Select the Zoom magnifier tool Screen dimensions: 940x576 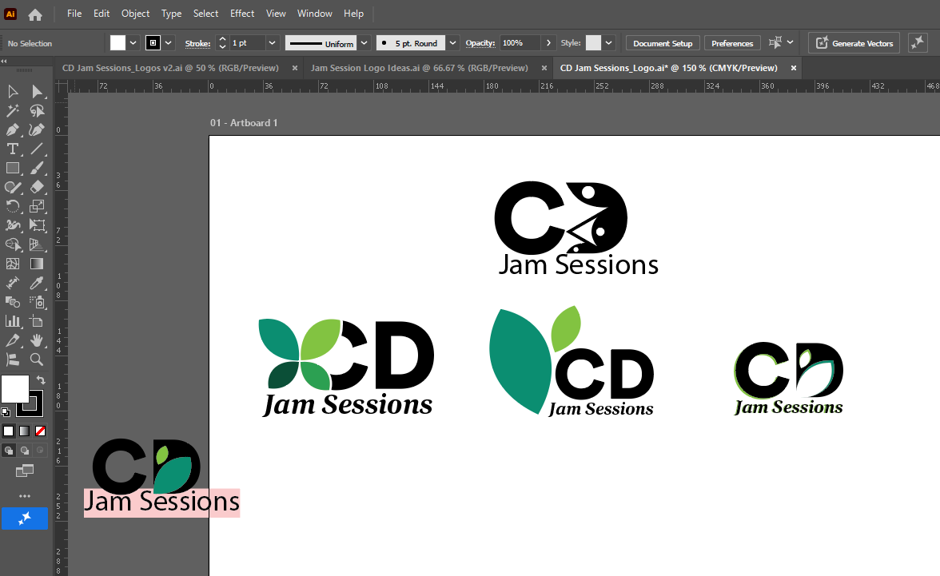[x=37, y=360]
